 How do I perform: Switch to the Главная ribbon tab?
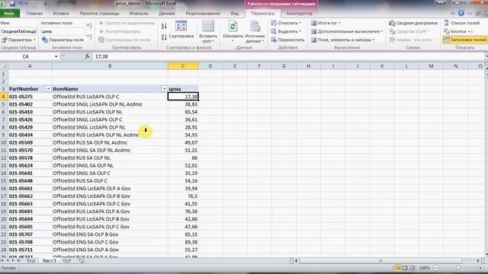(34, 14)
